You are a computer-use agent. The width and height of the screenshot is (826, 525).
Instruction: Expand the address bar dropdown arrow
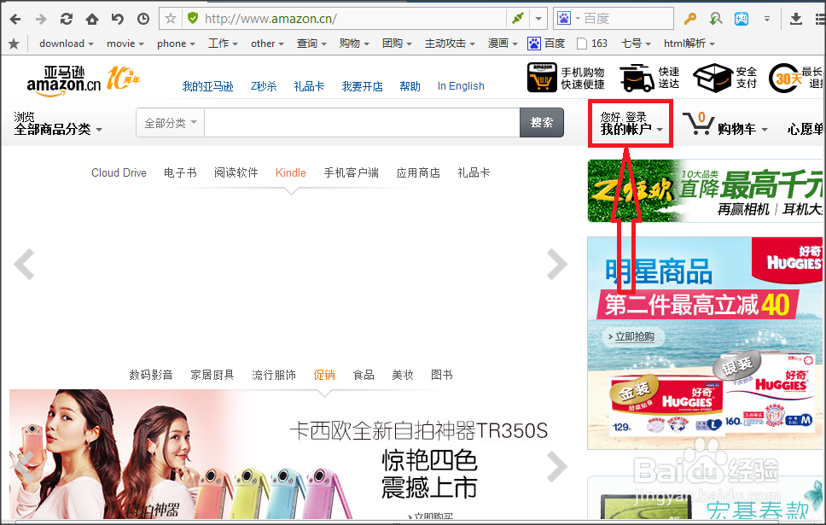coord(538,19)
